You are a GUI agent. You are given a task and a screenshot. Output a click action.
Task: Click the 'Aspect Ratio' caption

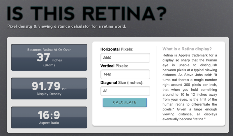49,123
